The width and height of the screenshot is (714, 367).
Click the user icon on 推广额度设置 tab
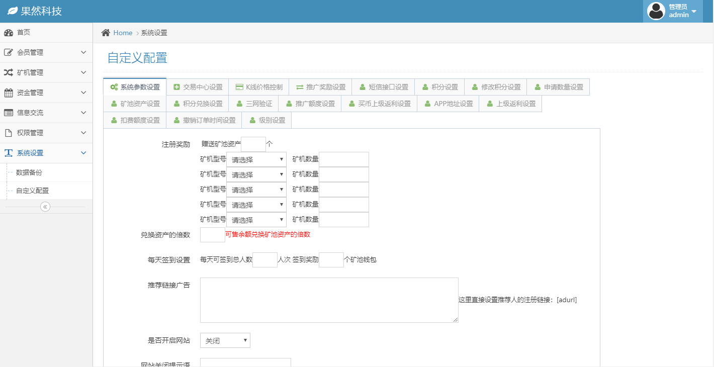coord(289,104)
